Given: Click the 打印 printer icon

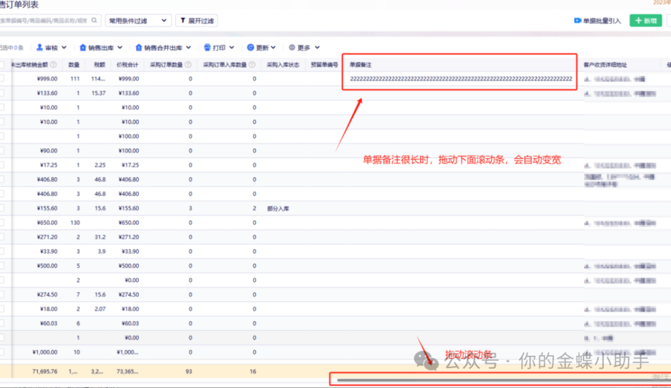Looking at the screenshot, I should coord(207,47).
